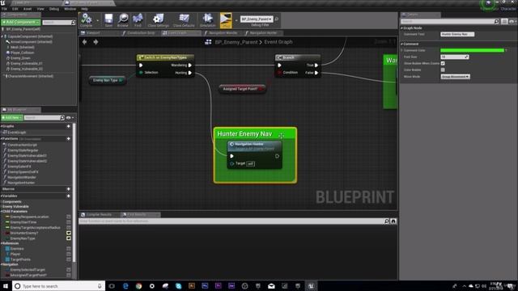Viewport: 518px width, 291px height.
Task: Save the blueprint using the Save icon
Action: point(108,19)
